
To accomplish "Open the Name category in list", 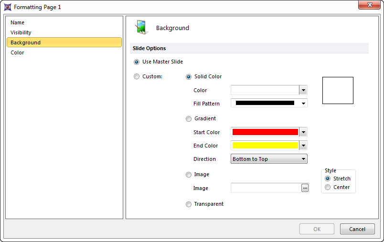I will pos(18,22).
